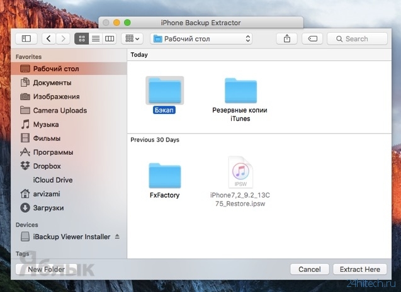
Task: Click the Share toolbar icon
Action: pyautogui.click(x=287, y=39)
